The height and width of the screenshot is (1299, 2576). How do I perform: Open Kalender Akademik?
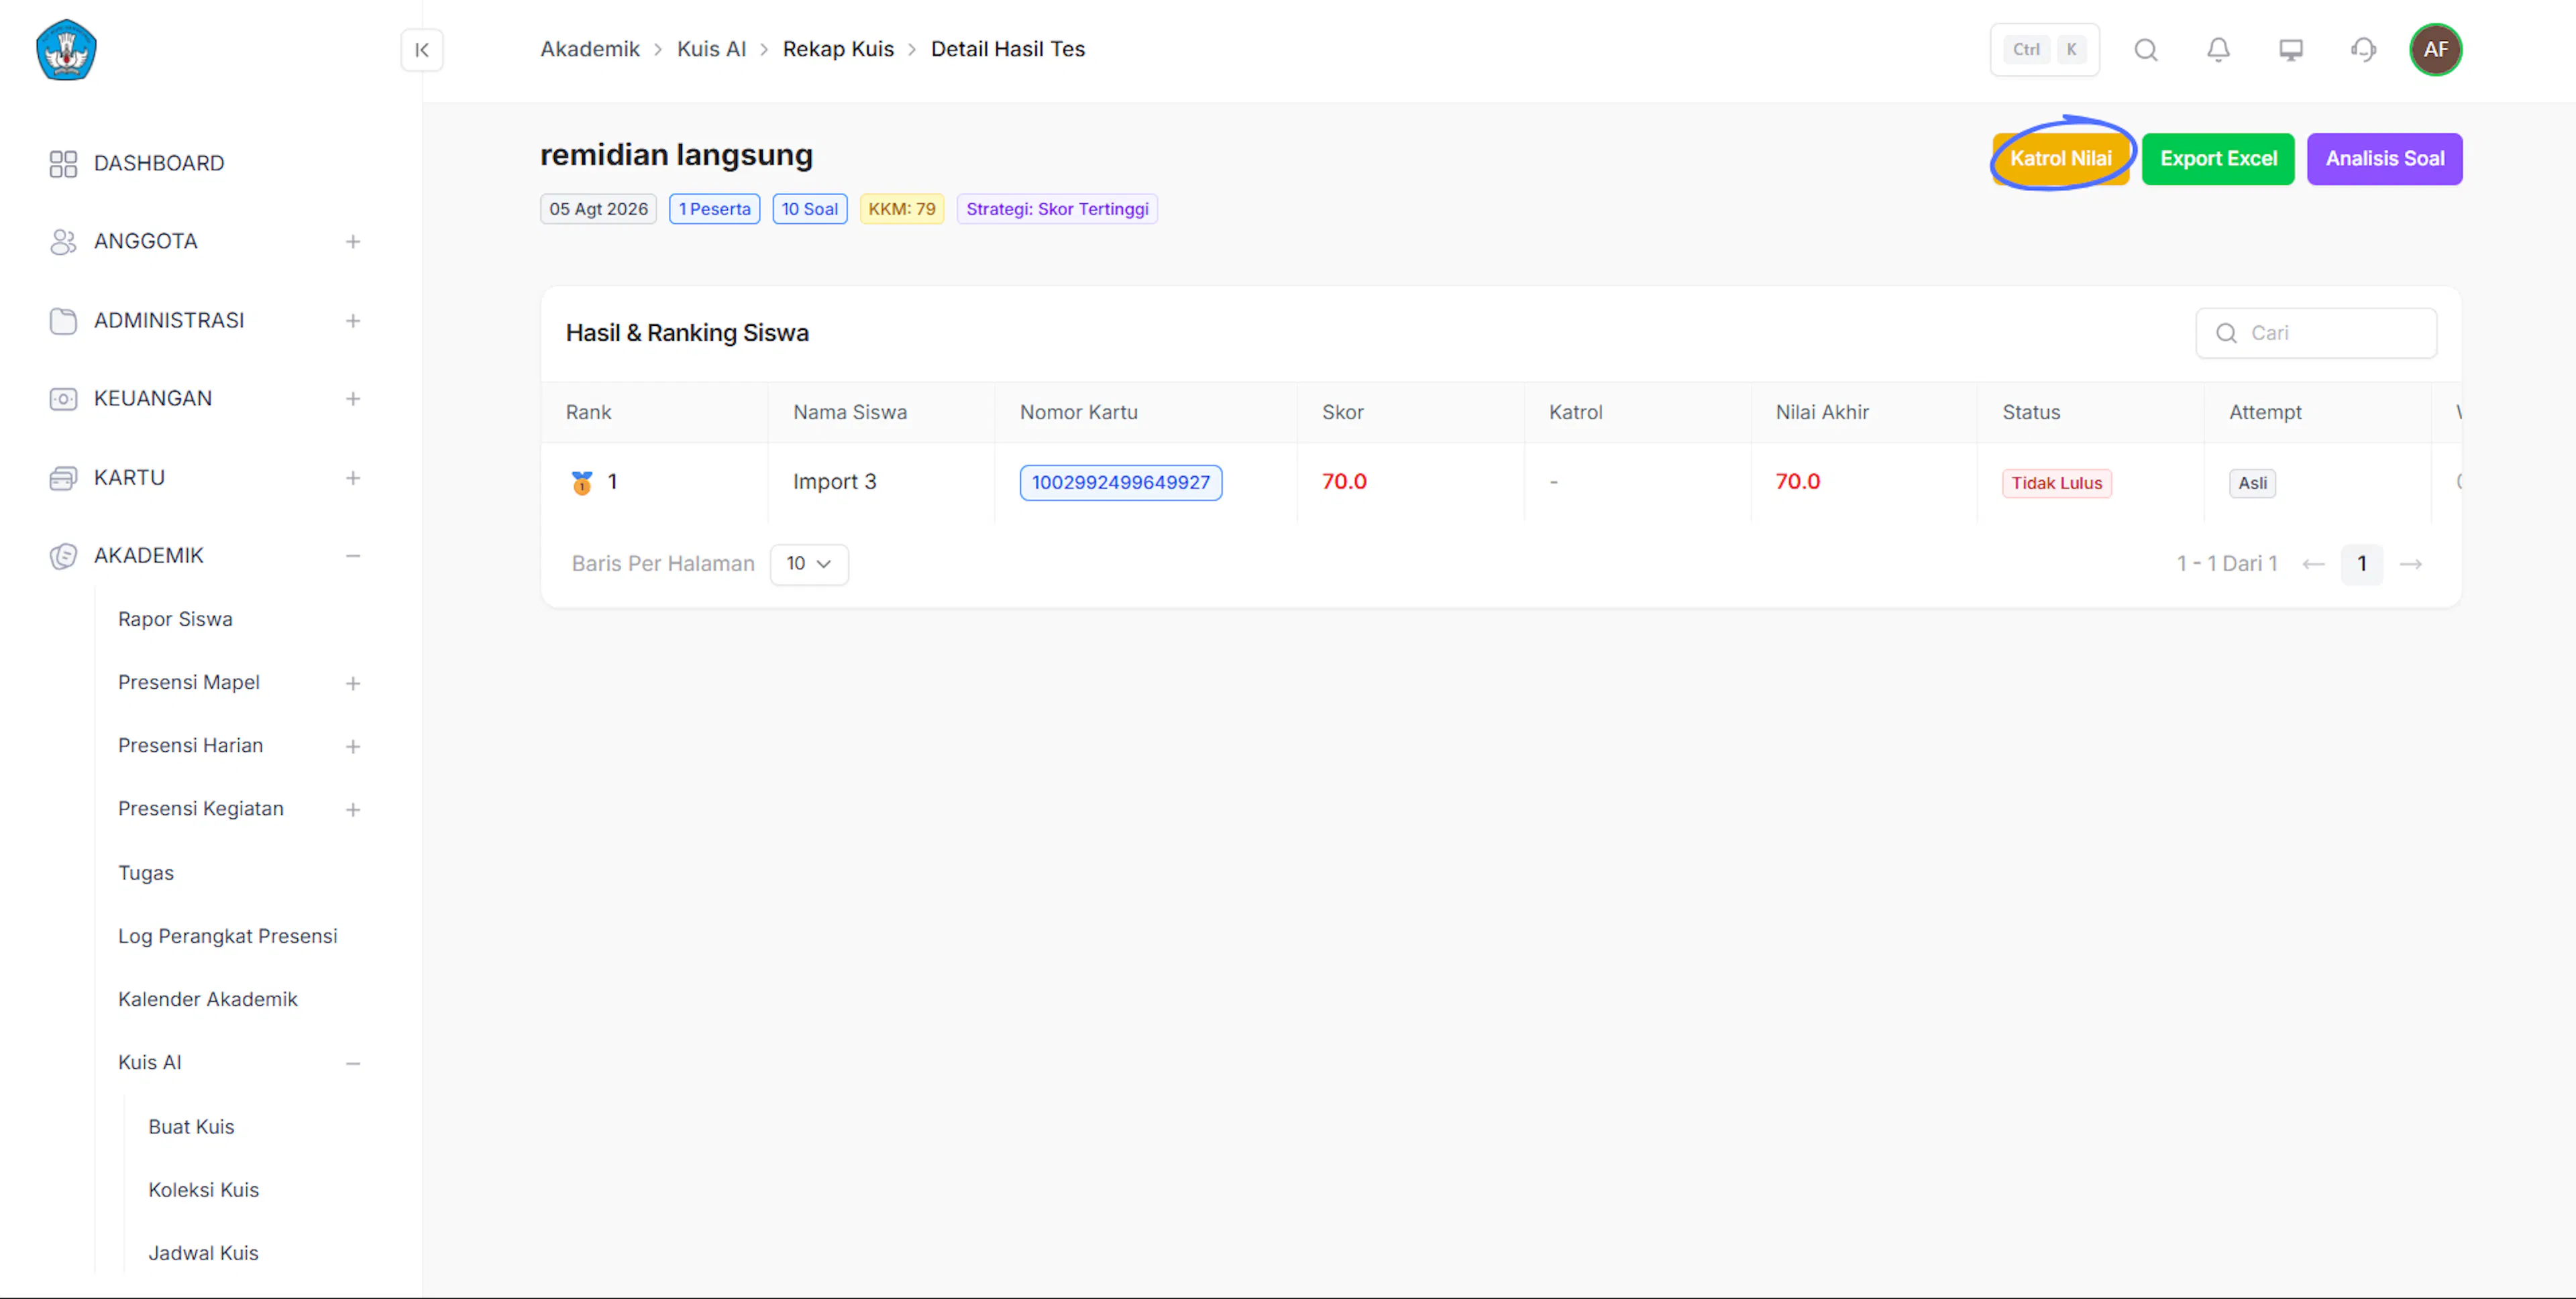click(208, 1000)
